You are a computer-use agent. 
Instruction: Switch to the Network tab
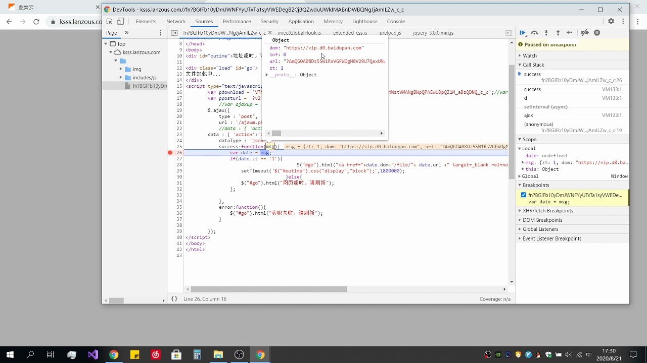click(x=176, y=22)
